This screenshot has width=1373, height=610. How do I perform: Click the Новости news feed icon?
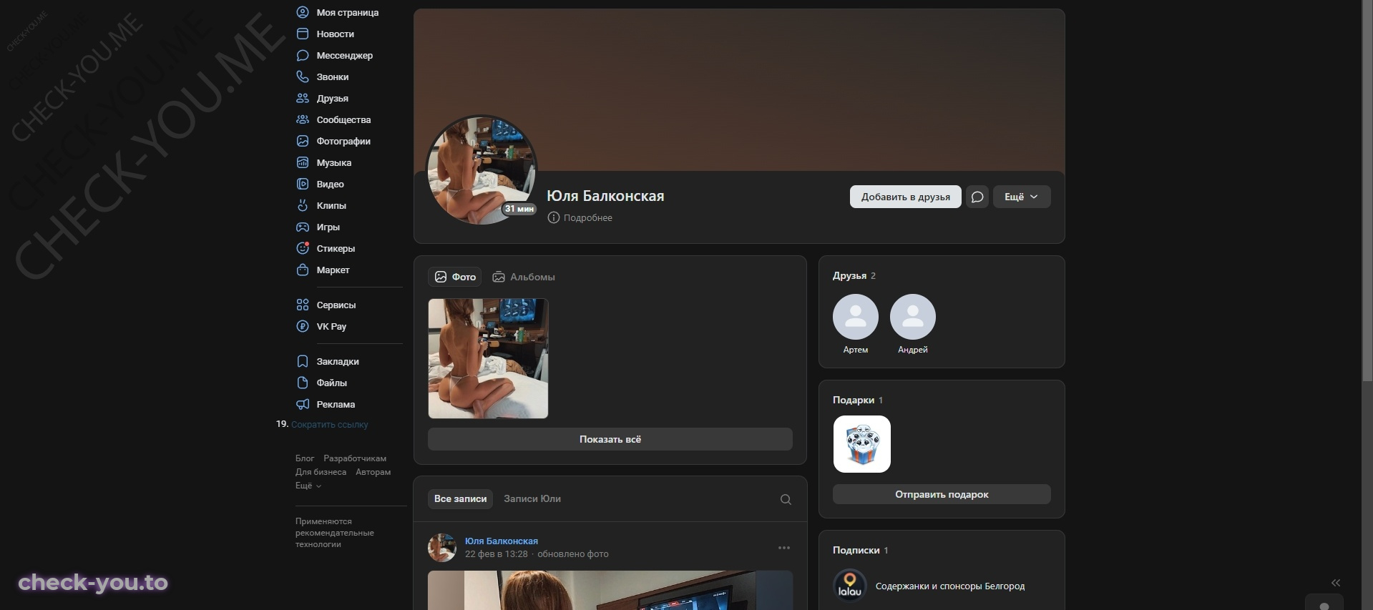[303, 34]
